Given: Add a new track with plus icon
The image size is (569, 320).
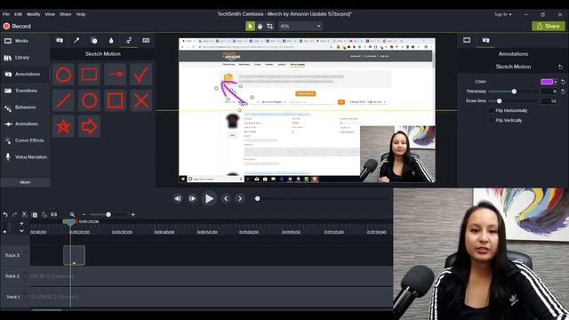Looking at the screenshot, I should [x=21, y=223].
